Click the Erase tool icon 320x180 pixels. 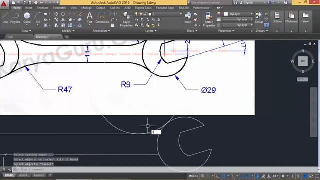[80, 14]
